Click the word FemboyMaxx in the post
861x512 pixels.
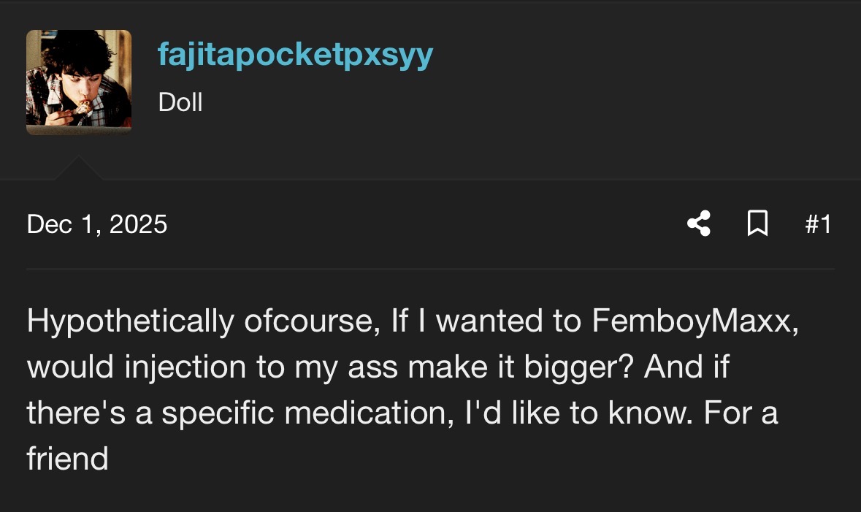point(694,321)
